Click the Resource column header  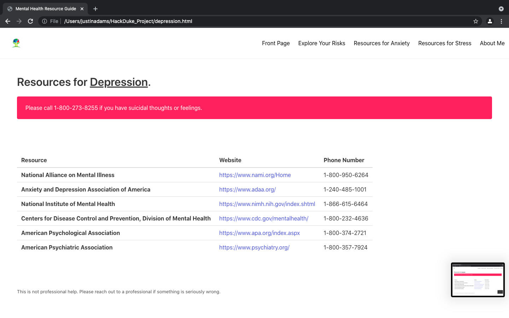34,160
